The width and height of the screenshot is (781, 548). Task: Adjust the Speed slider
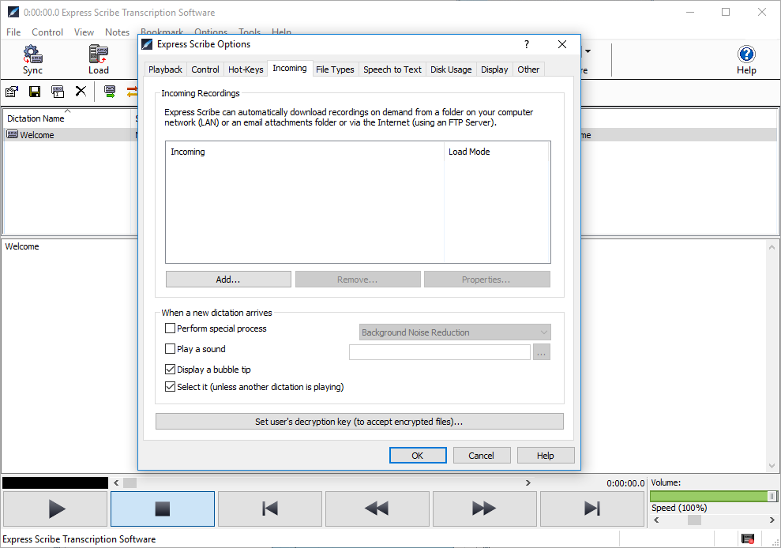695,520
